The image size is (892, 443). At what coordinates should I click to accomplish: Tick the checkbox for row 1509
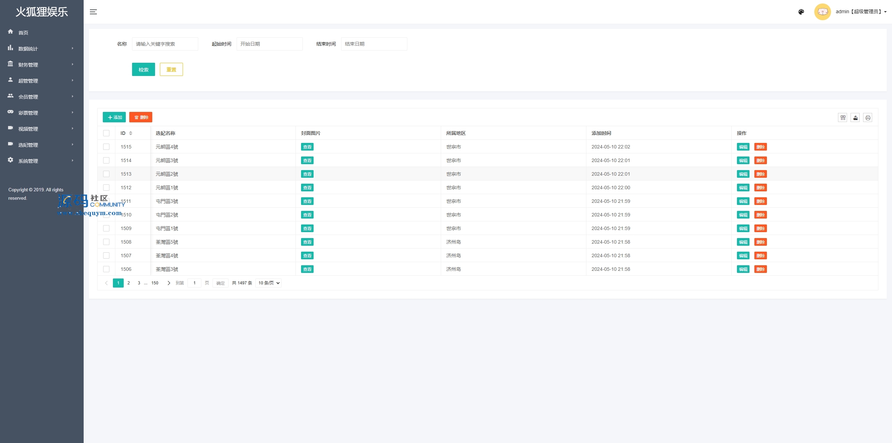[x=106, y=228]
